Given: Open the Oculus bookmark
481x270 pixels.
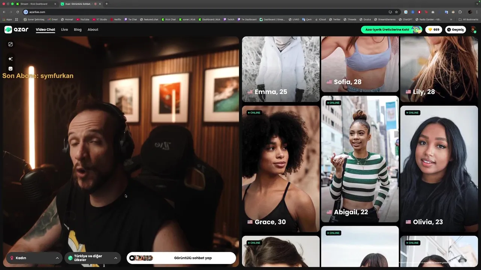Looking at the screenshot, I should click(365, 19).
